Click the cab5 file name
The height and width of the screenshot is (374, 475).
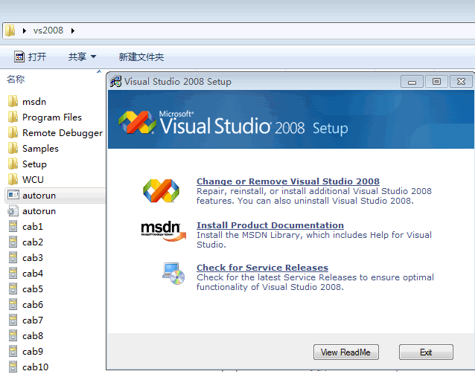tap(33, 289)
